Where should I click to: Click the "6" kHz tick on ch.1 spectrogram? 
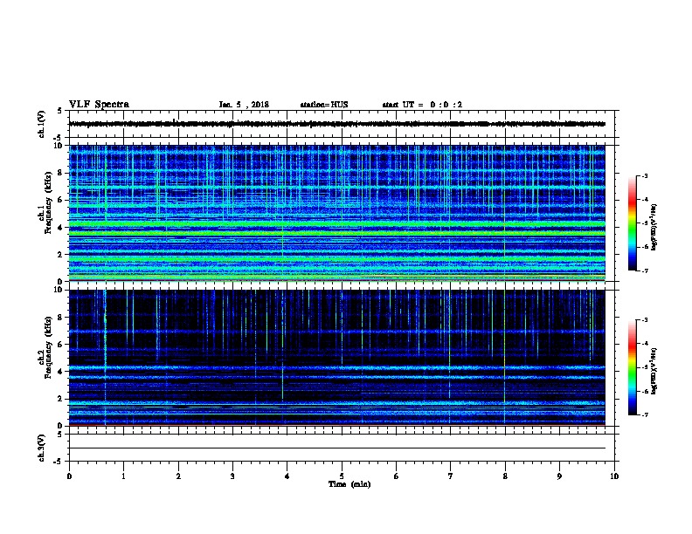tap(60, 200)
